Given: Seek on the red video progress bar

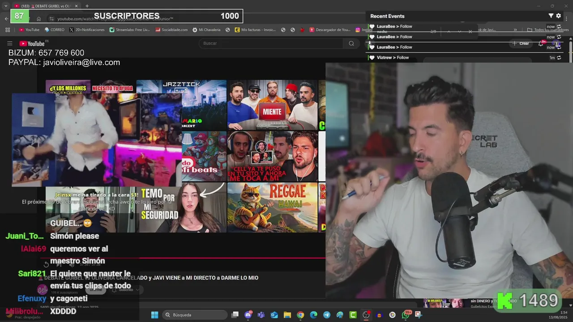Looking at the screenshot, I should (183, 258).
